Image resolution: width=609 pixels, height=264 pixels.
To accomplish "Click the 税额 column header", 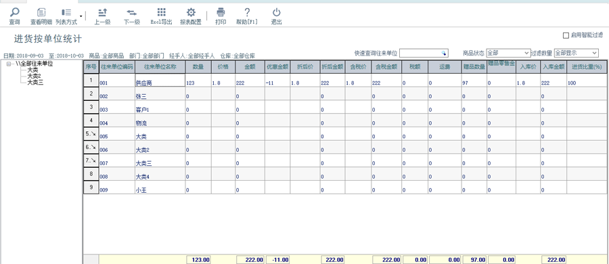I will coord(415,66).
